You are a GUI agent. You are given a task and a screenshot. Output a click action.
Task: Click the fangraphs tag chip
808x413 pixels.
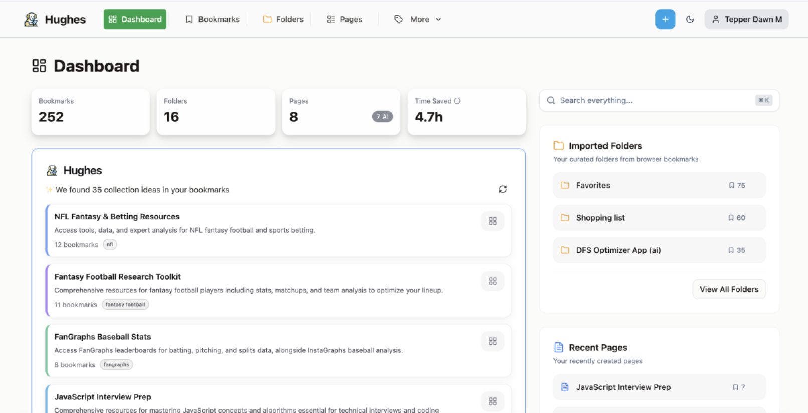click(116, 365)
